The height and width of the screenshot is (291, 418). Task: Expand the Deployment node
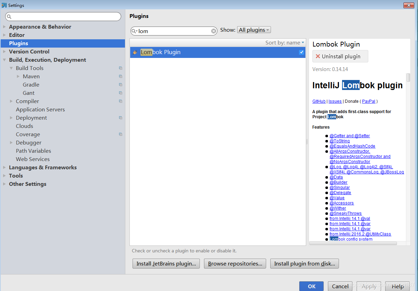coord(11,118)
